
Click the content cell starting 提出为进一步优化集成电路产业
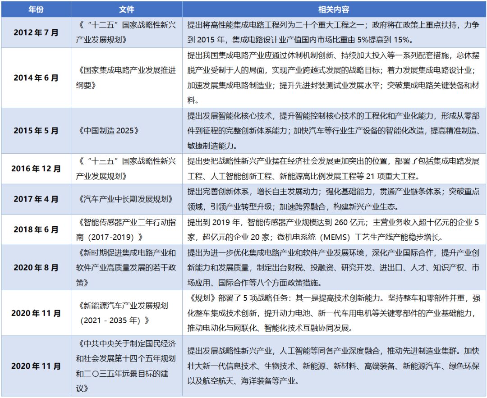click(334, 267)
